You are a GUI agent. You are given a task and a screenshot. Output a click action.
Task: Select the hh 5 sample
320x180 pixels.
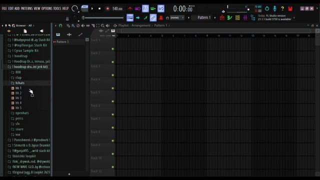tap(18, 108)
